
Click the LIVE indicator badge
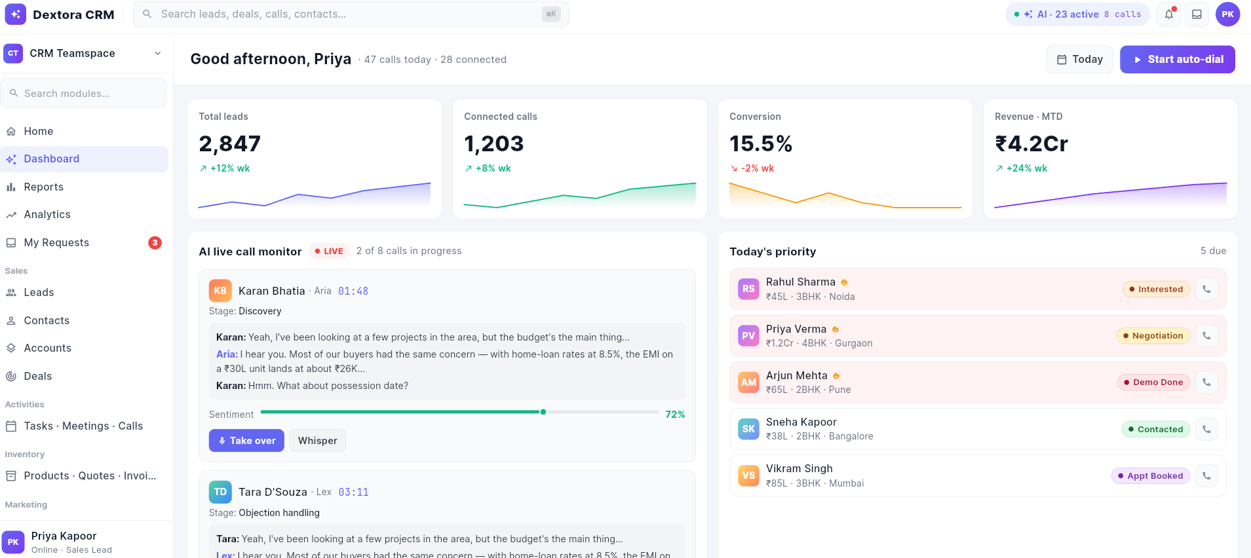pos(329,251)
